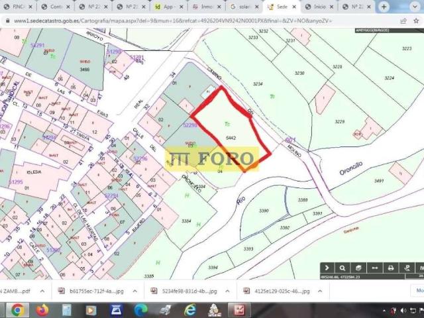Click block number 51295 label
Viewport: 424px width, 318px height.
16,182
